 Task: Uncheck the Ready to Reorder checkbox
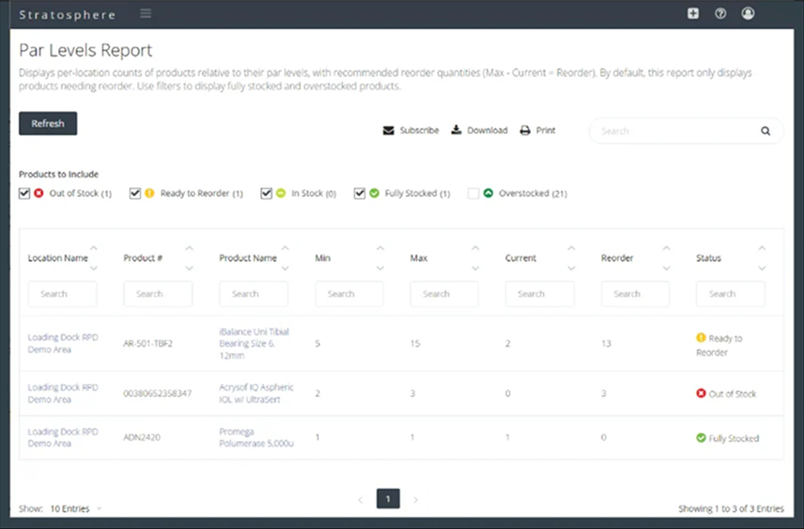(x=135, y=194)
